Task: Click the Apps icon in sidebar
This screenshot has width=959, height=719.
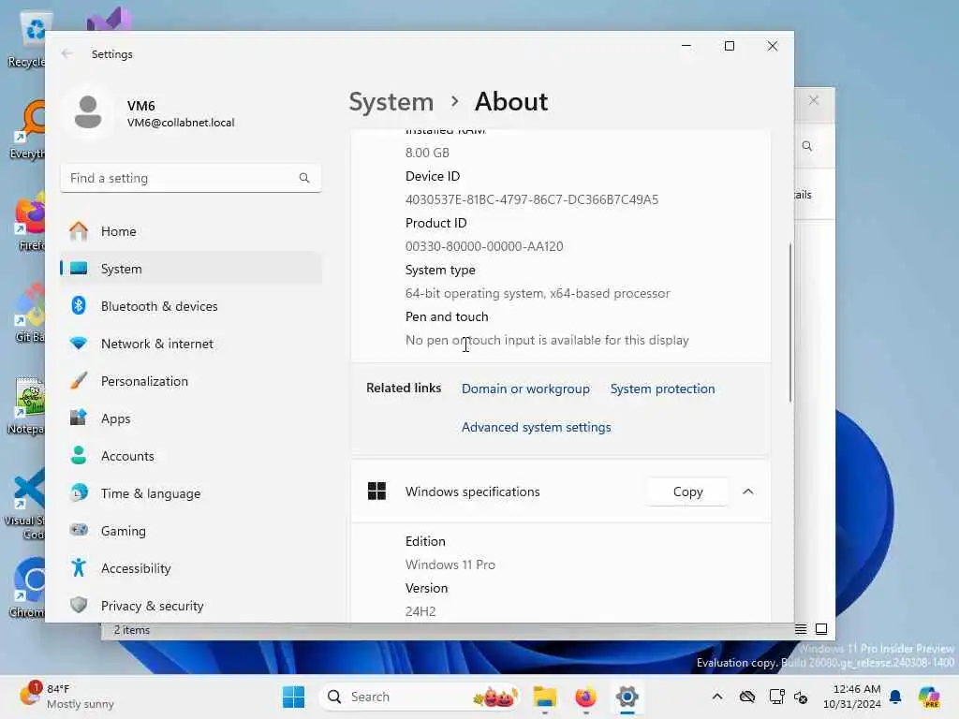Action: click(x=79, y=418)
